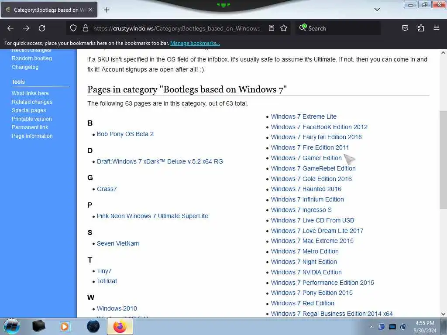The height and width of the screenshot is (335, 447).
Task: Open Windows 7 Night Edition
Action: (x=304, y=262)
